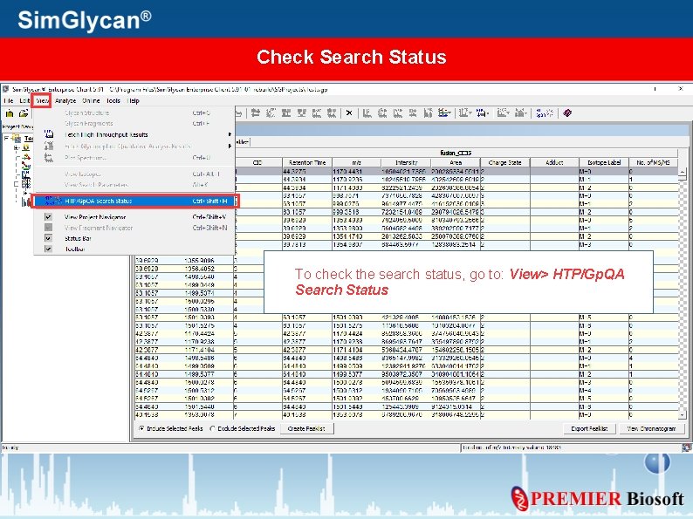Click the Adduct column header
693x519 pixels.
point(555,162)
